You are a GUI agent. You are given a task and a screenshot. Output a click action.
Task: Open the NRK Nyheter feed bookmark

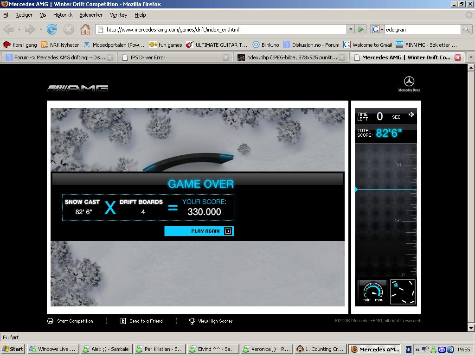[x=60, y=45]
